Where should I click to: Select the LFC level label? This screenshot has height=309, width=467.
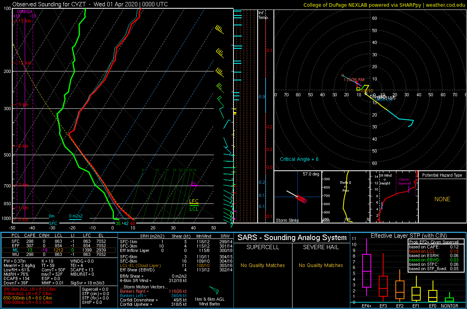(x=194, y=201)
